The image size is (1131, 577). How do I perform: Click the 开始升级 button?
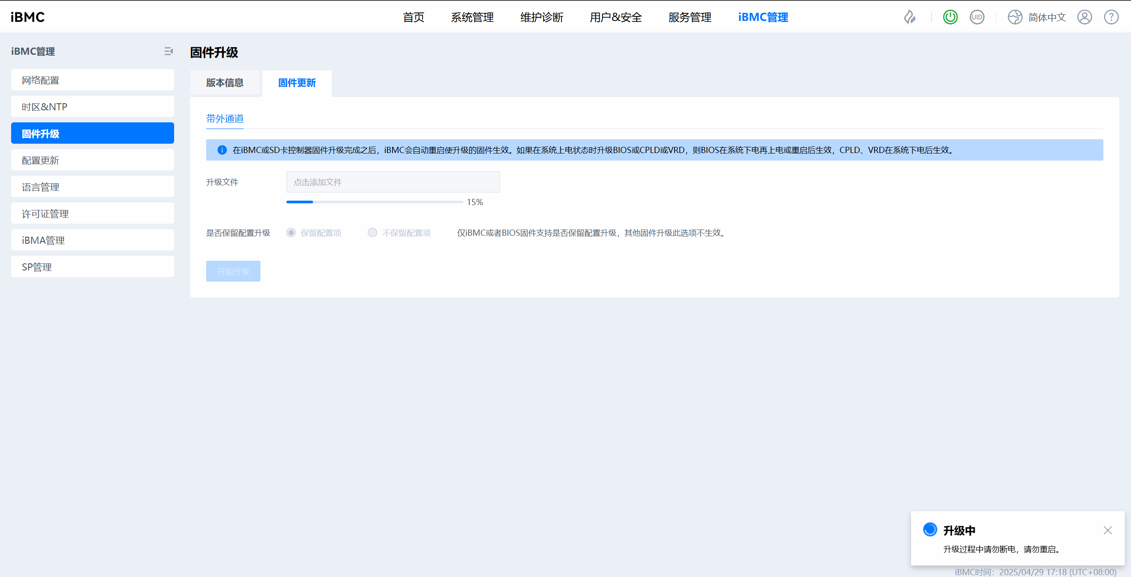point(233,271)
